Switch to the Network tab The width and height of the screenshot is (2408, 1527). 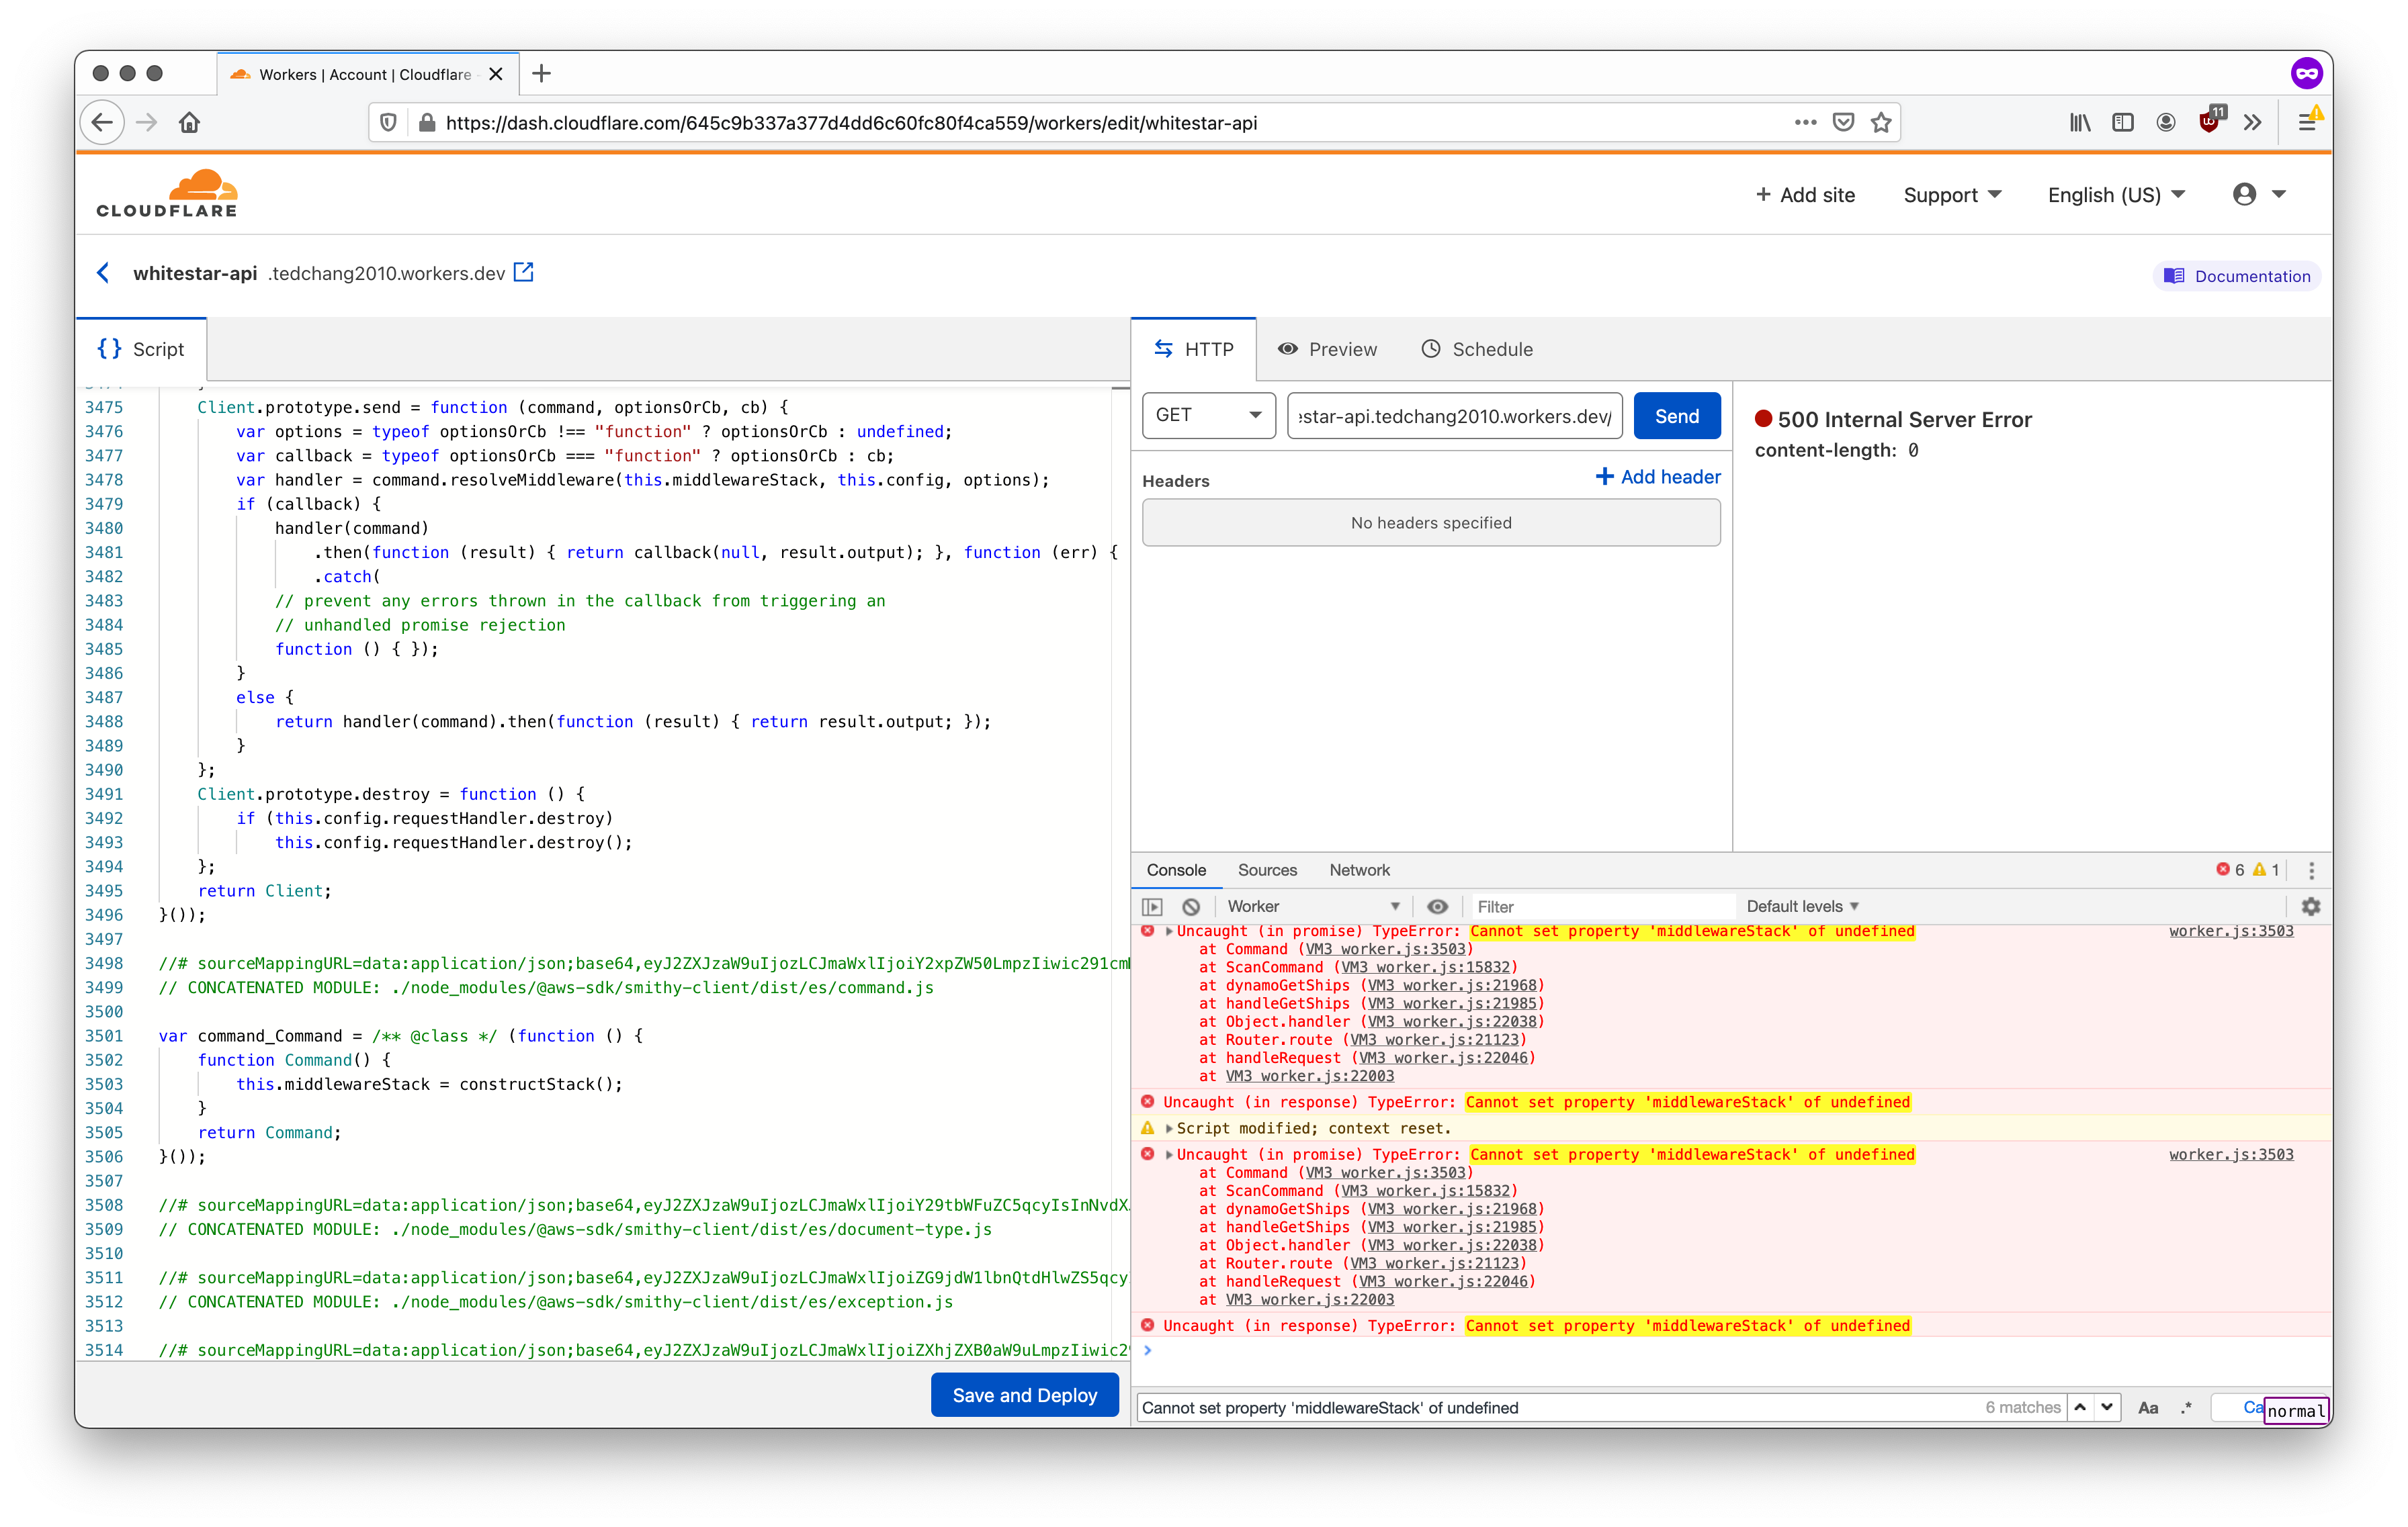point(1359,870)
